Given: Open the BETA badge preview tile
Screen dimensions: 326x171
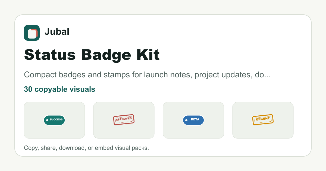Looking at the screenshot, I should click(x=193, y=120).
